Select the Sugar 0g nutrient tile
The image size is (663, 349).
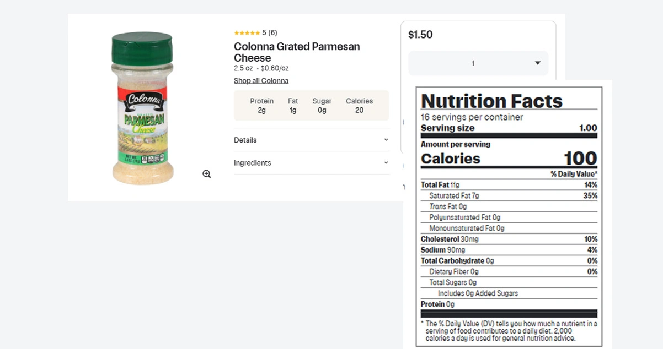click(x=322, y=106)
